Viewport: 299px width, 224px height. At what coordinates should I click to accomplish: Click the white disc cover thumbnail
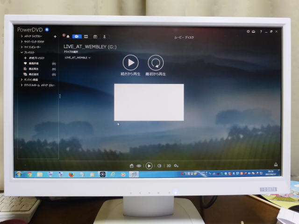[x=149, y=102]
